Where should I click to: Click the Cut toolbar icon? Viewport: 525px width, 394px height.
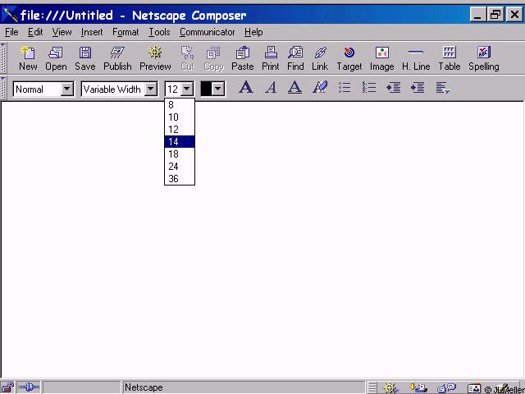pyautogui.click(x=188, y=58)
